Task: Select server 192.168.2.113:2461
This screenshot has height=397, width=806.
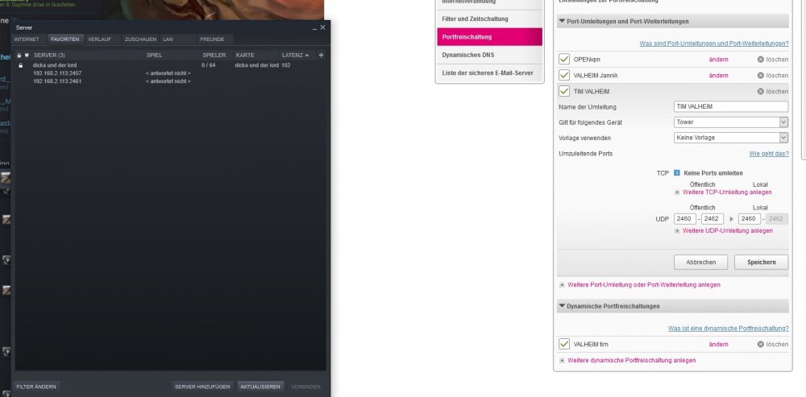Action: [x=169, y=81]
